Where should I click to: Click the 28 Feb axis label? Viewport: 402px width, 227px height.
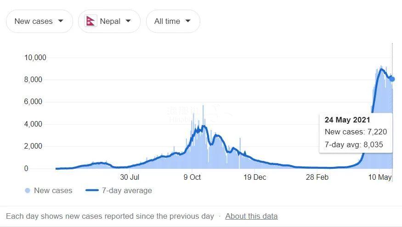point(317,177)
